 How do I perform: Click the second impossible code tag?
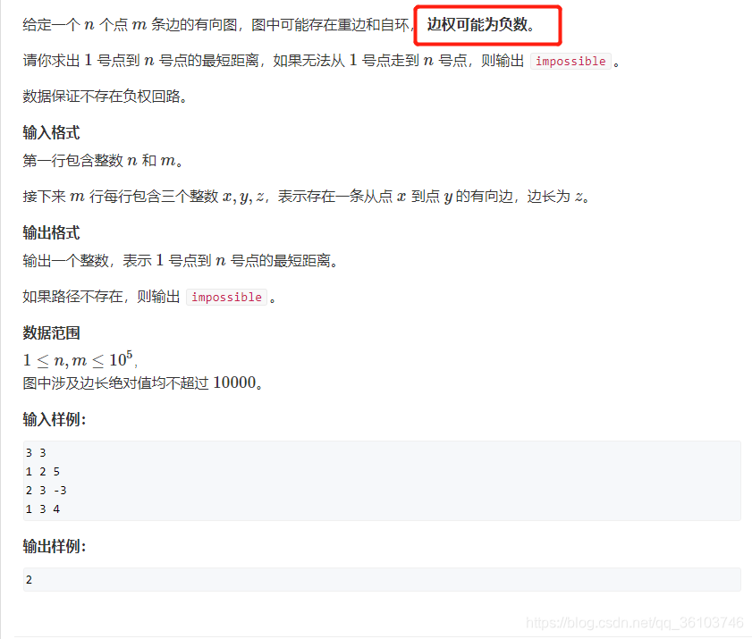[226, 297]
